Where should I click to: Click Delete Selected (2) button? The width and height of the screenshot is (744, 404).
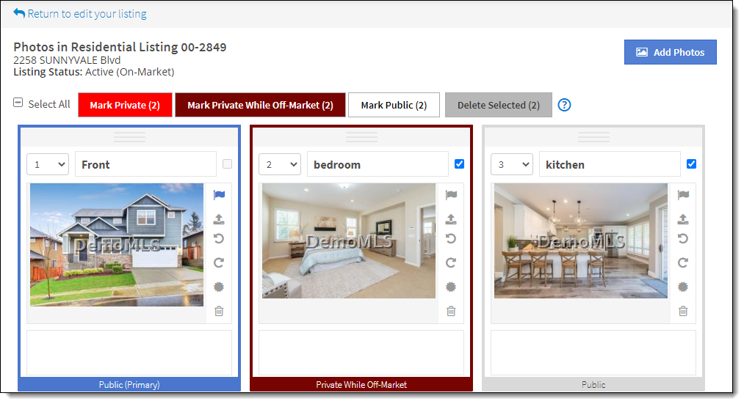499,105
